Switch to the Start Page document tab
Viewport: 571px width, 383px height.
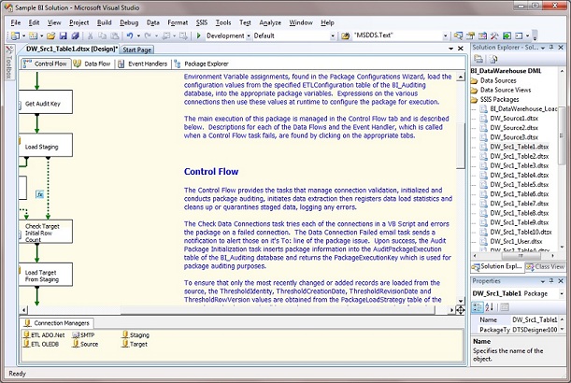[x=137, y=50]
